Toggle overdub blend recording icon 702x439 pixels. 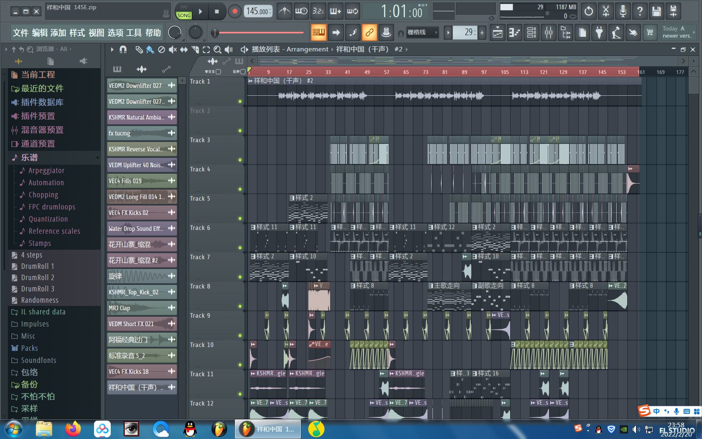tap(335, 11)
